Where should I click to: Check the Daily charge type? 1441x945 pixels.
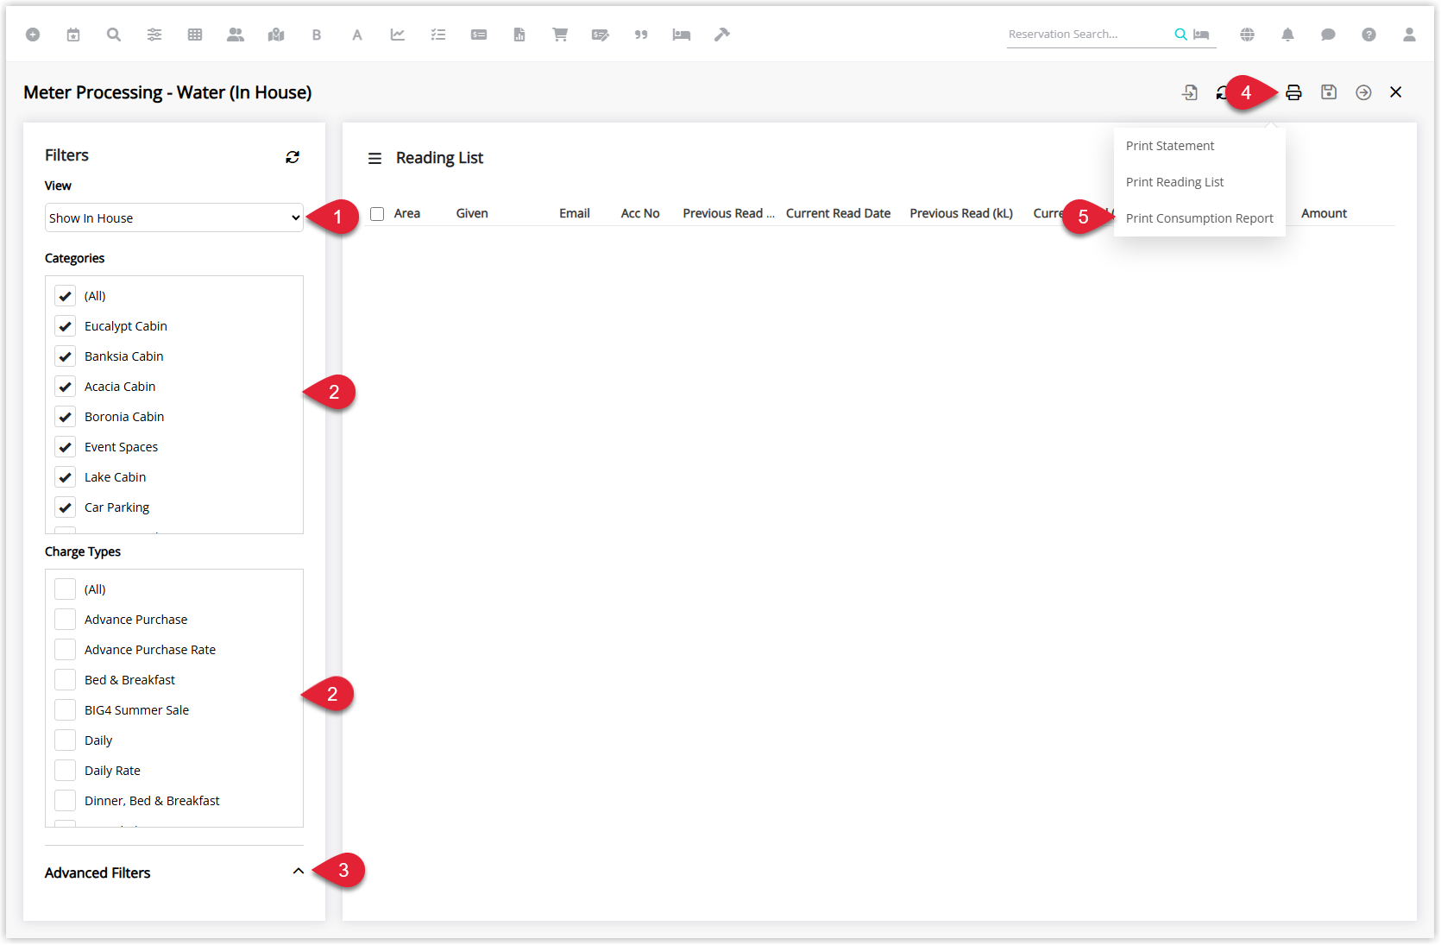point(66,740)
